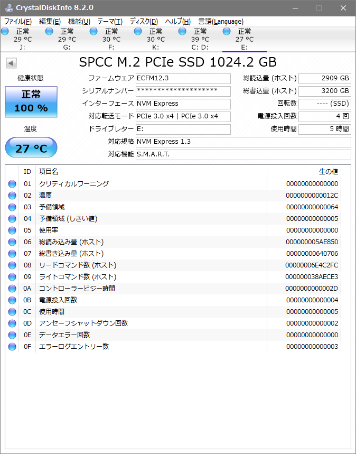Click the status indicator next to 温度 row
Viewport: 356px width, 454px height.
(x=12, y=195)
